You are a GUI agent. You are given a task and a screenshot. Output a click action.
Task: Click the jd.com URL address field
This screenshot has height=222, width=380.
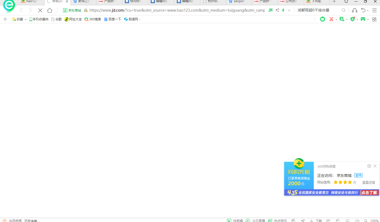(x=177, y=10)
